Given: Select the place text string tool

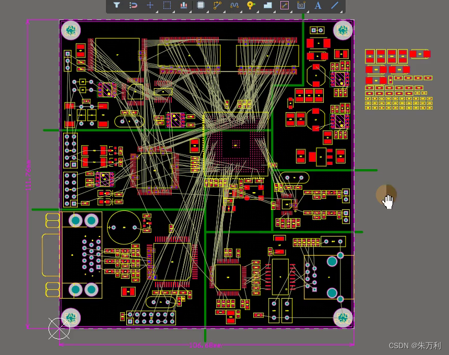Looking at the screenshot, I should tap(318, 5).
